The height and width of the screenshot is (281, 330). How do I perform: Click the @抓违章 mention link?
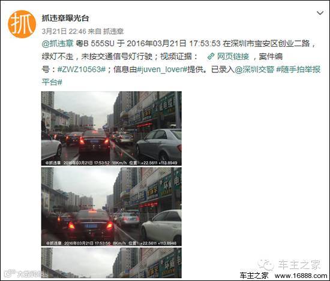[x=58, y=44]
